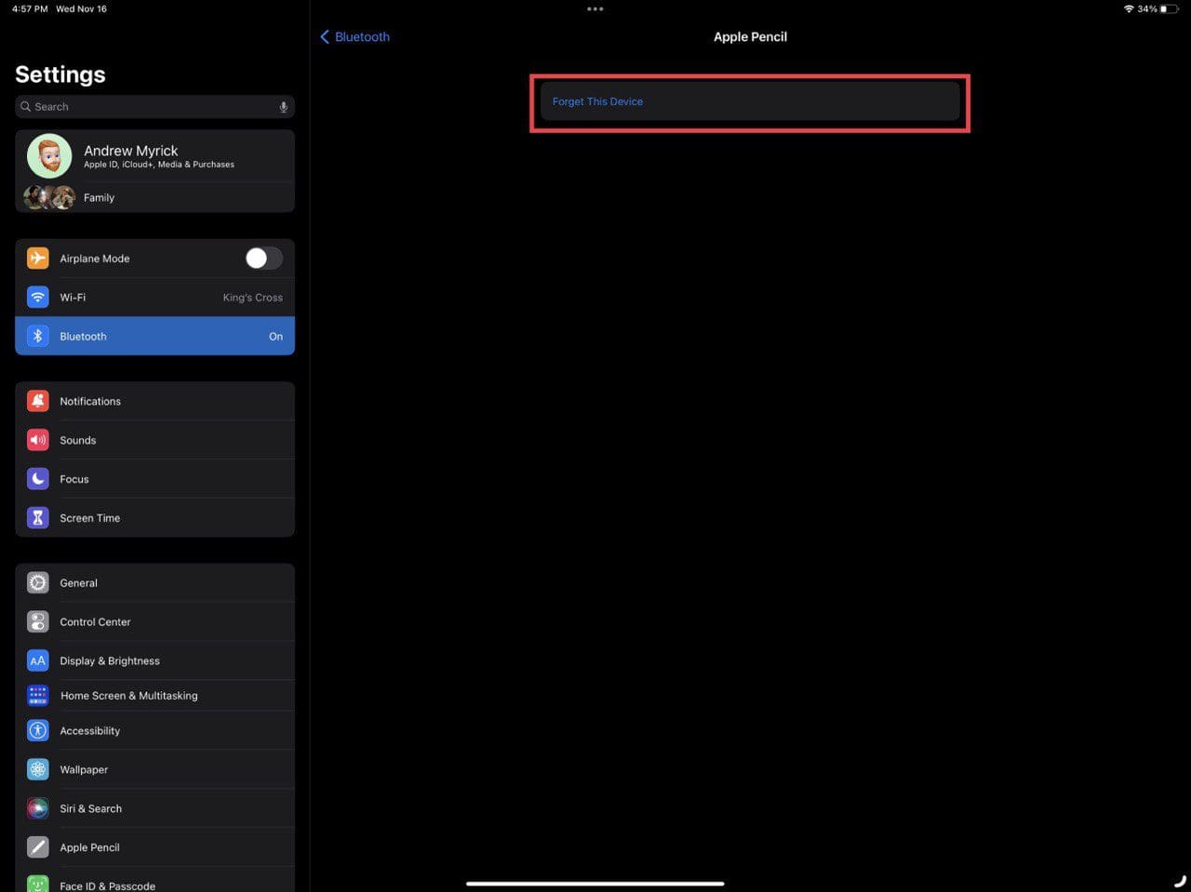Tap Andrew Myrick's profile avatar

click(x=49, y=156)
